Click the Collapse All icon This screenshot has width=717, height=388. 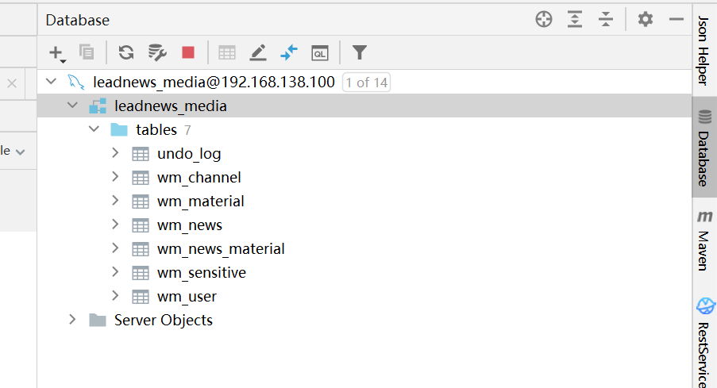(606, 20)
